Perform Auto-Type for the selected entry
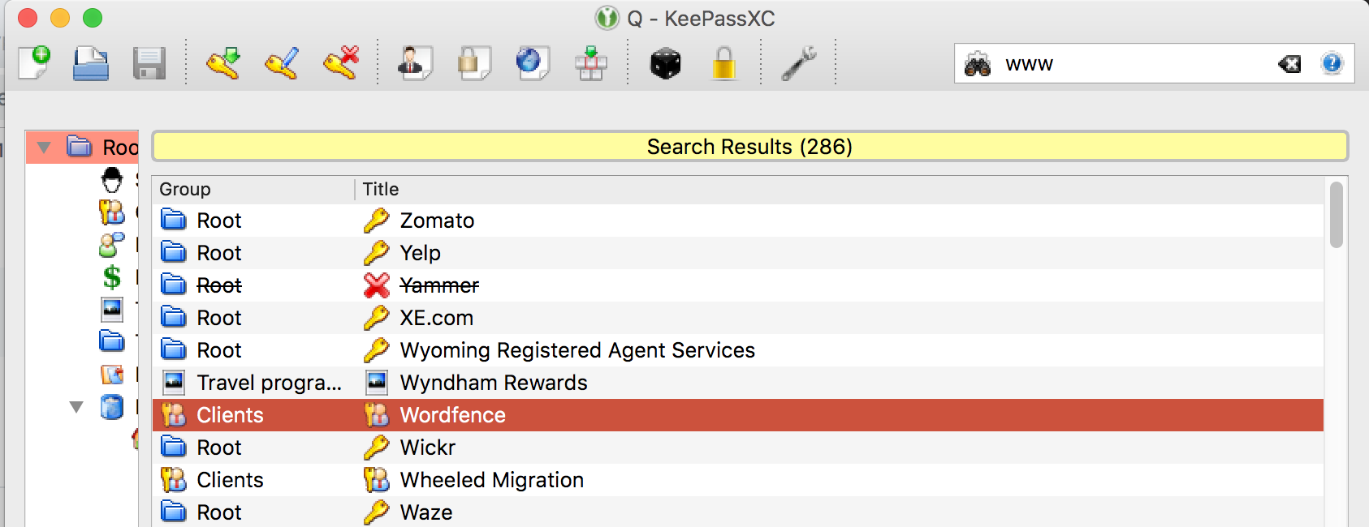Image resolution: width=1369 pixels, height=527 pixels. pyautogui.click(x=590, y=63)
